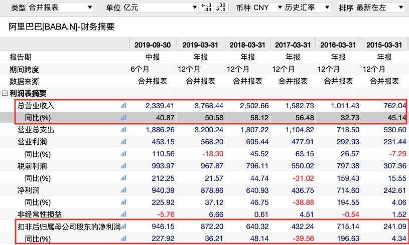The width and height of the screenshot is (409, 245).
Task: Select the 2019-03-31 column header
Action: point(200,45)
